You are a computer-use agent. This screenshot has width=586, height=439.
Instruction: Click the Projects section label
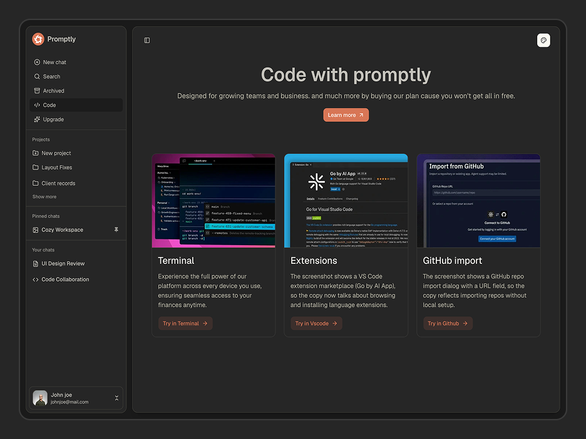pos(41,139)
